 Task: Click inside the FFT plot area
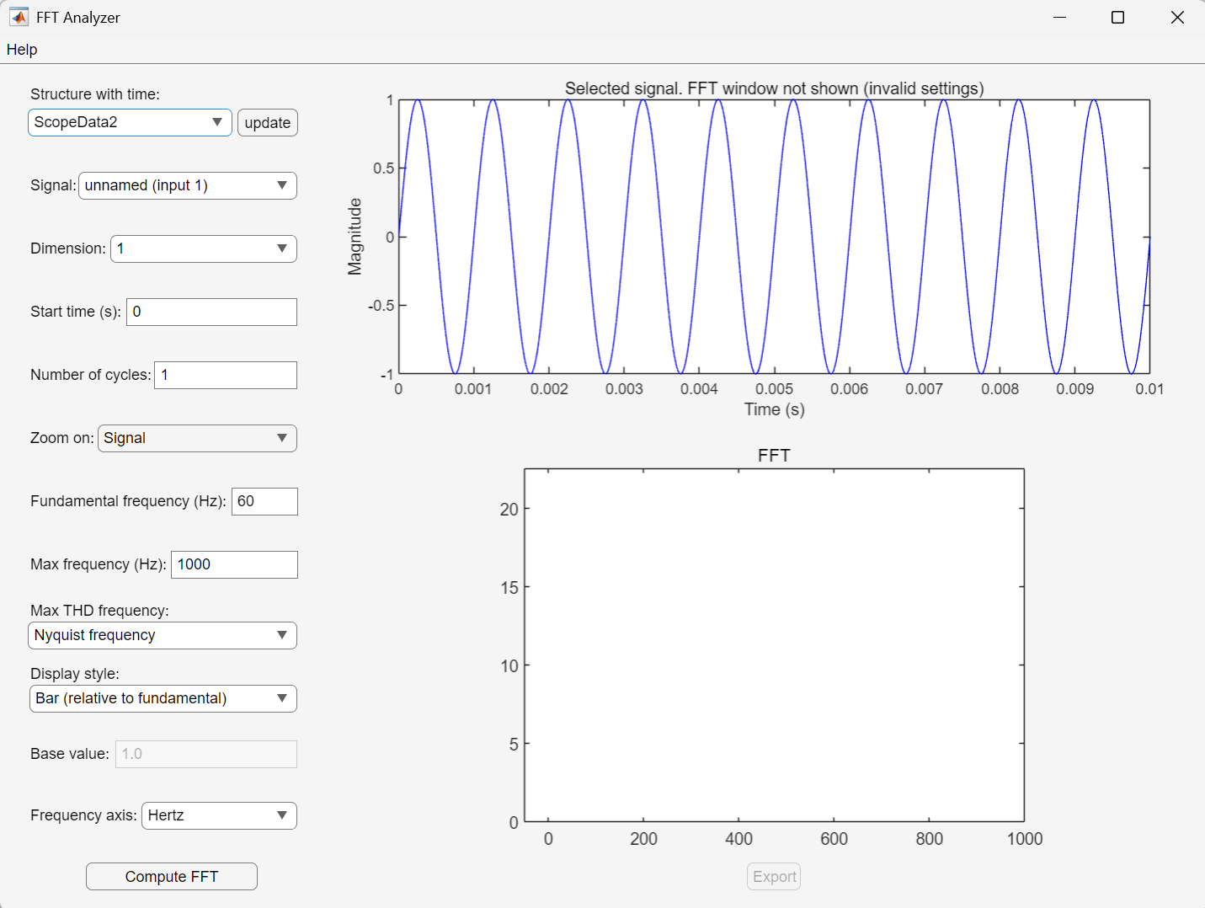[x=774, y=645]
